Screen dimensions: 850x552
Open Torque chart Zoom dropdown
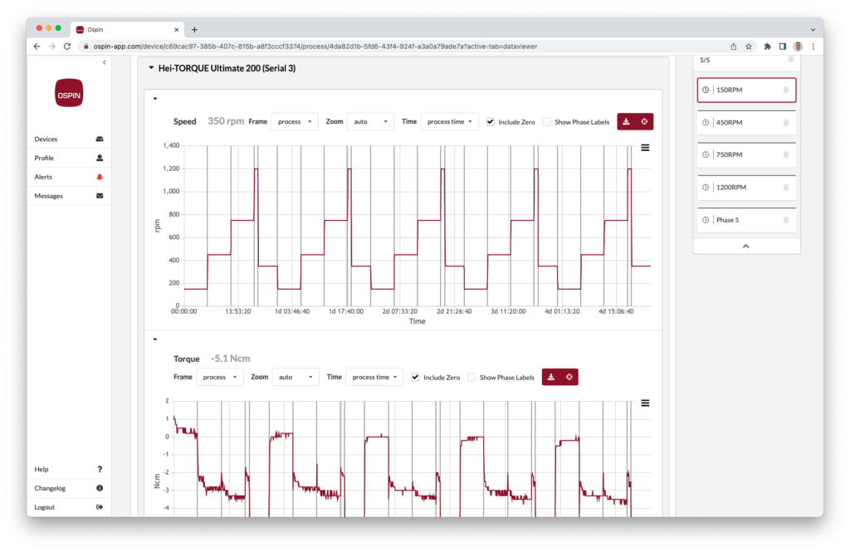click(296, 377)
